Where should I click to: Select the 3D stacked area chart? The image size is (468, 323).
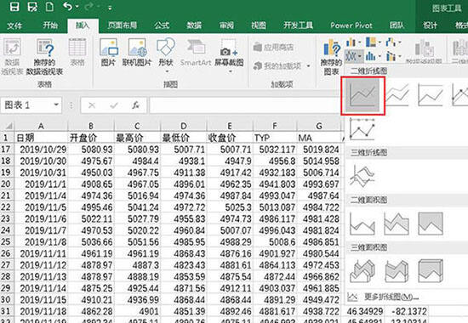pos(397,271)
